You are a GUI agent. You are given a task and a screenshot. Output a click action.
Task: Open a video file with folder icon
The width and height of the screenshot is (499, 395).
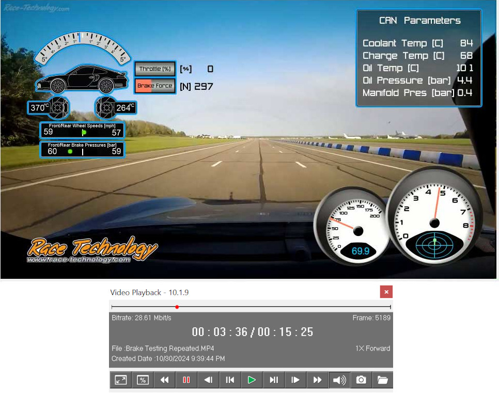pos(382,380)
